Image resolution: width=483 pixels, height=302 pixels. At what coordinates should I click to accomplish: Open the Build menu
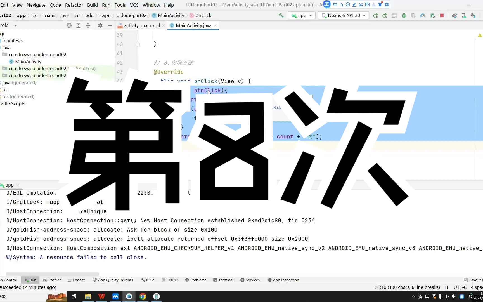coord(92,5)
